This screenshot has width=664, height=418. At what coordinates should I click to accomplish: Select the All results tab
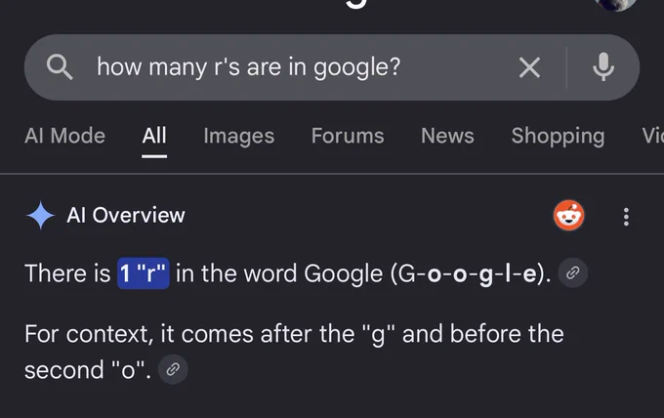coord(154,136)
